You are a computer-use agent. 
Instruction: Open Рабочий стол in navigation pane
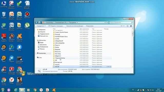(44, 36)
